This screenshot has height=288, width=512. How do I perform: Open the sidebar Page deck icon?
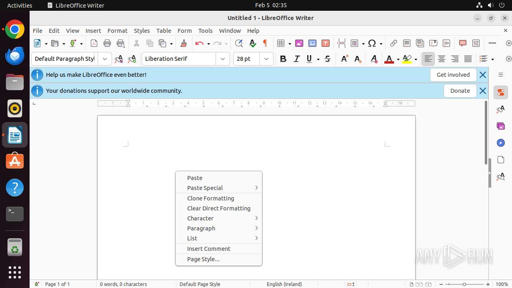(500, 160)
